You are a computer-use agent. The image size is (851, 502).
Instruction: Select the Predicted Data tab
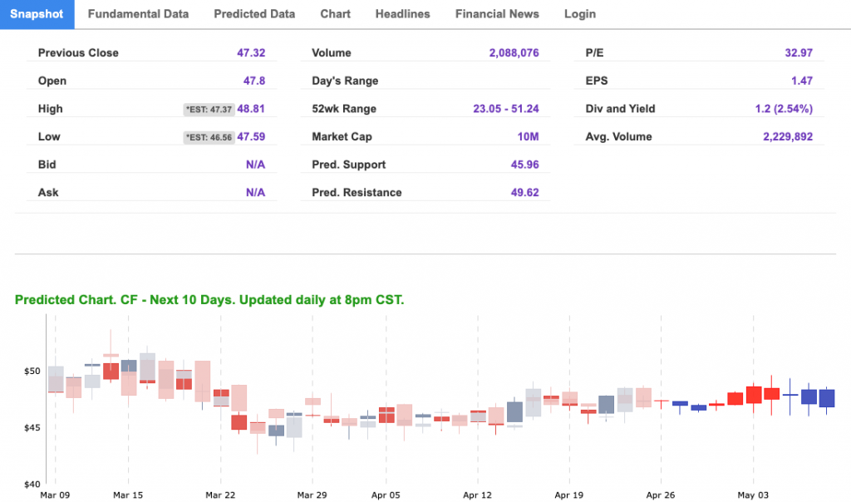[x=254, y=14]
